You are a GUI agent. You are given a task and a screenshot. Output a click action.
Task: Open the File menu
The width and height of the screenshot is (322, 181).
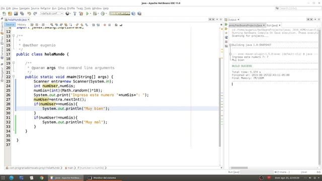pos(3,9)
